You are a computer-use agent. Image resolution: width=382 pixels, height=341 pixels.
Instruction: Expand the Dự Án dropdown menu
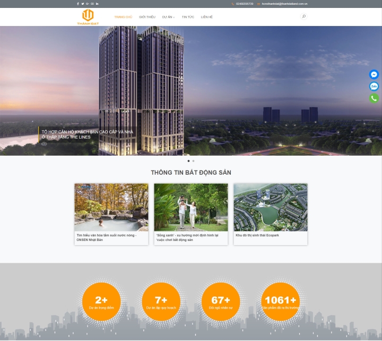[168, 17]
